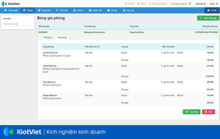Click 01/07/2023 đến 01/07/2024 date range
This screenshot has height=139, width=220.
click(x=207, y=32)
